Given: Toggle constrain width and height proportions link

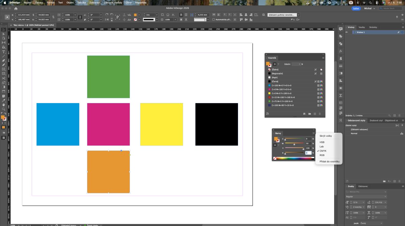Looking at the screenshot, I should (x=53, y=17).
